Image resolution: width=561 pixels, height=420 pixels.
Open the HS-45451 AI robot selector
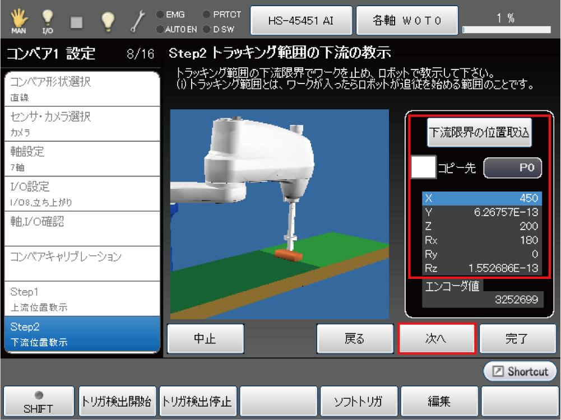(302, 21)
